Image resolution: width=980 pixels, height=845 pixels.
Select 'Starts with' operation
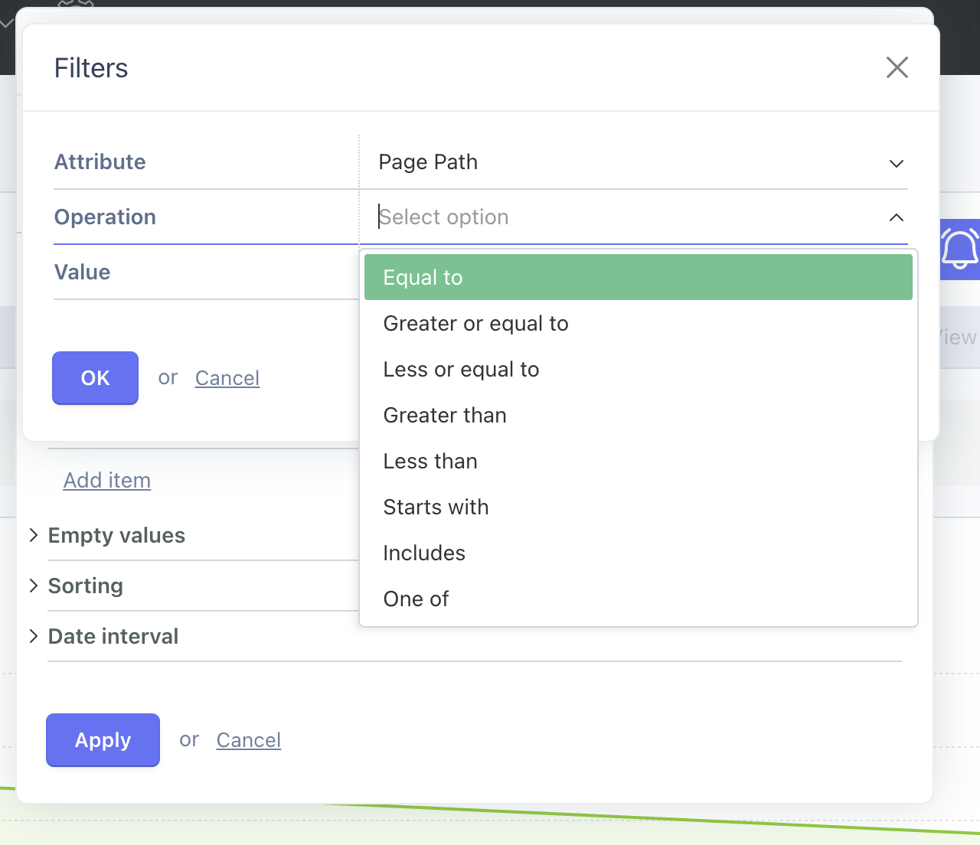coord(436,507)
